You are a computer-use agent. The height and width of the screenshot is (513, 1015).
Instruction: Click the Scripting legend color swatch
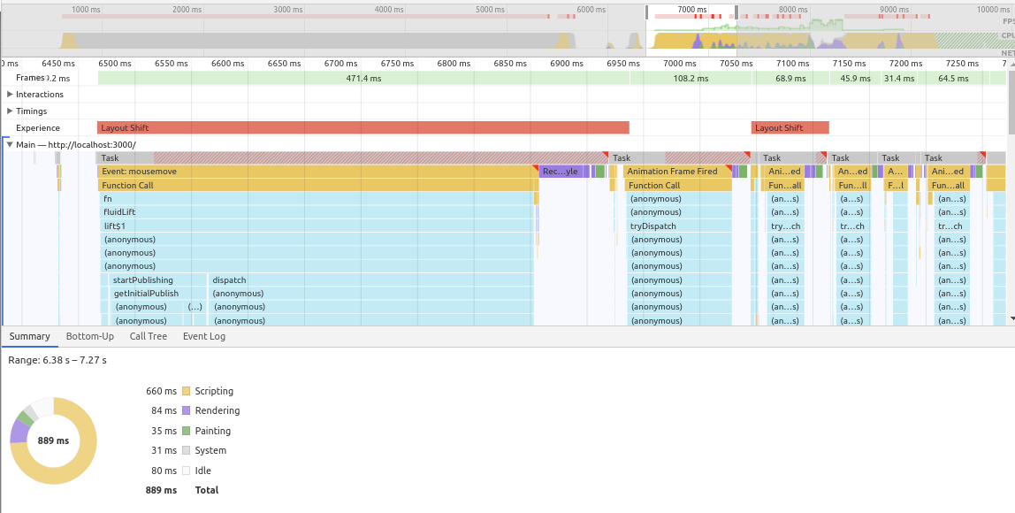186,390
